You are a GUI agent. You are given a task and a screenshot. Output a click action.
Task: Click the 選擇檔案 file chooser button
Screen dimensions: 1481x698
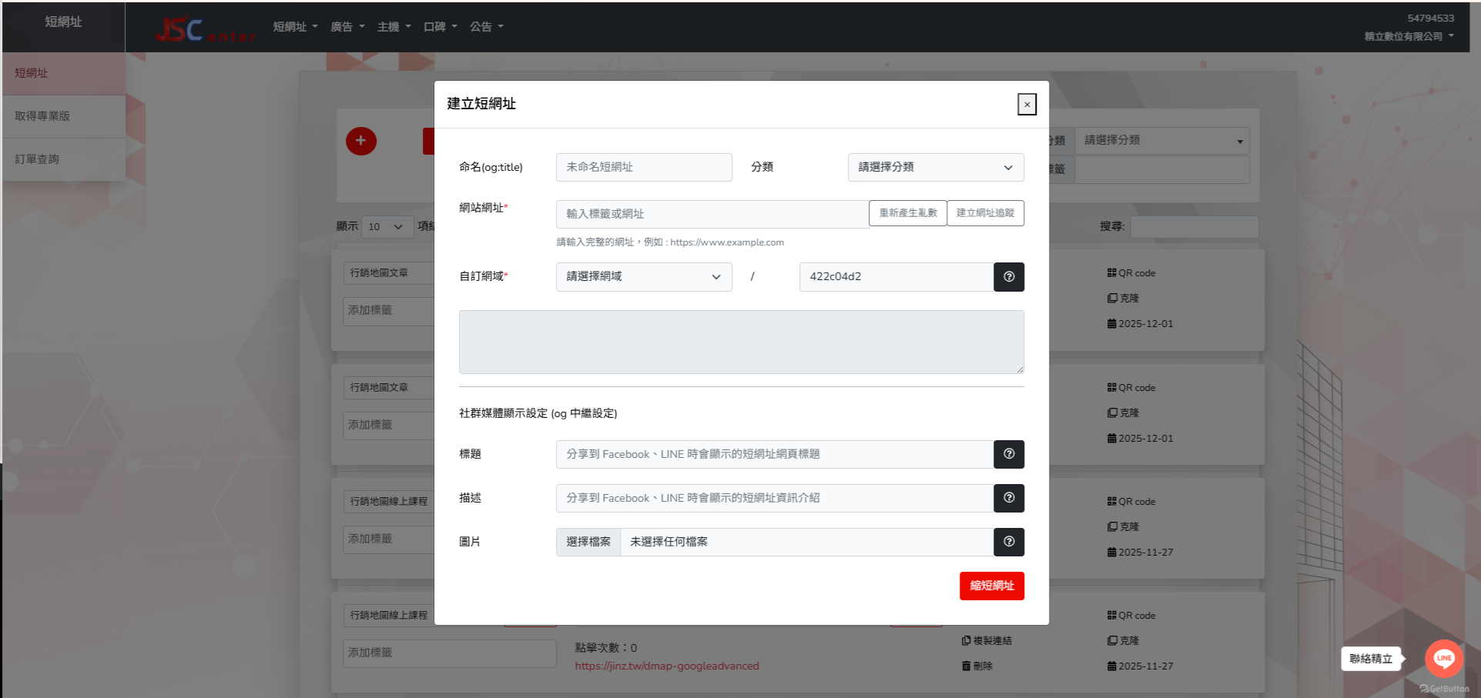tap(588, 542)
